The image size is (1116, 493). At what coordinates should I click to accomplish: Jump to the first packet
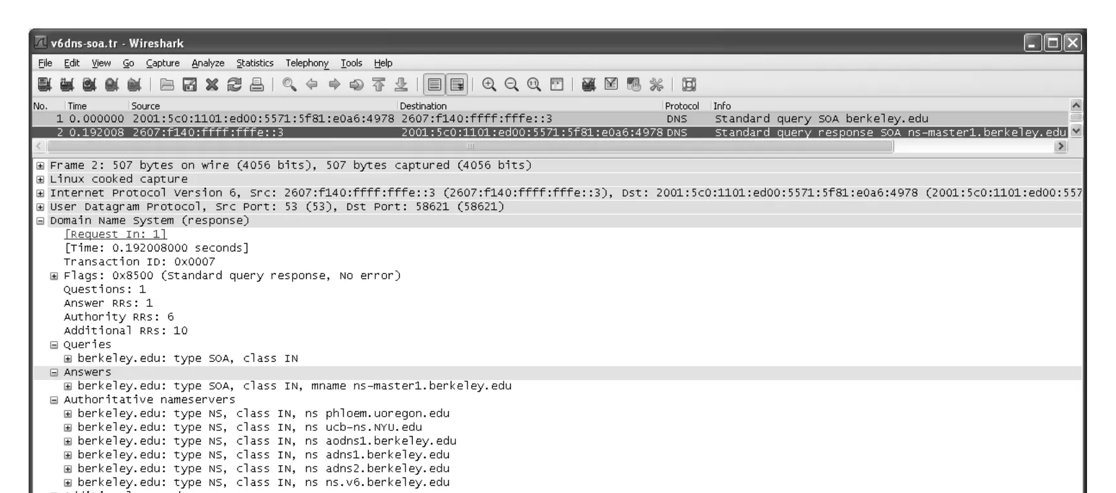click(379, 85)
